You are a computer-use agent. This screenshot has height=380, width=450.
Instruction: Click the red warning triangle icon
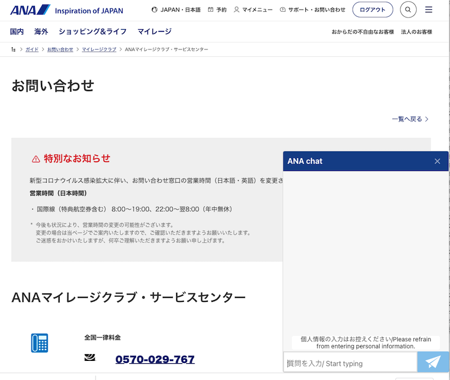[x=36, y=159]
